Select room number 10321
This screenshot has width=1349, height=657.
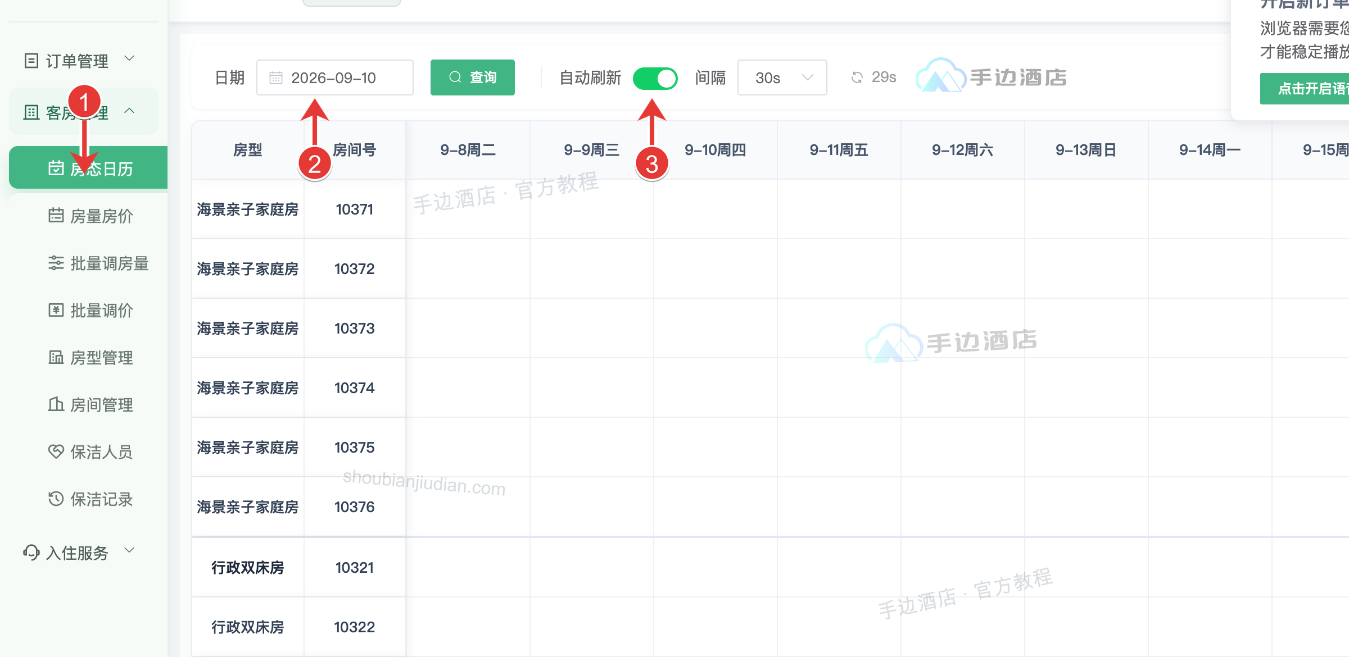point(355,568)
